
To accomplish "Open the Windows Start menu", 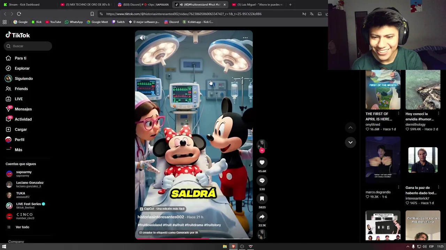I will coord(4,247).
